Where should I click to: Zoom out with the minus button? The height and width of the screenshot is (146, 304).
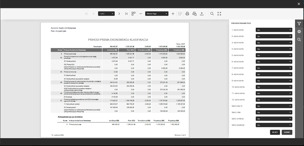tap(141, 14)
